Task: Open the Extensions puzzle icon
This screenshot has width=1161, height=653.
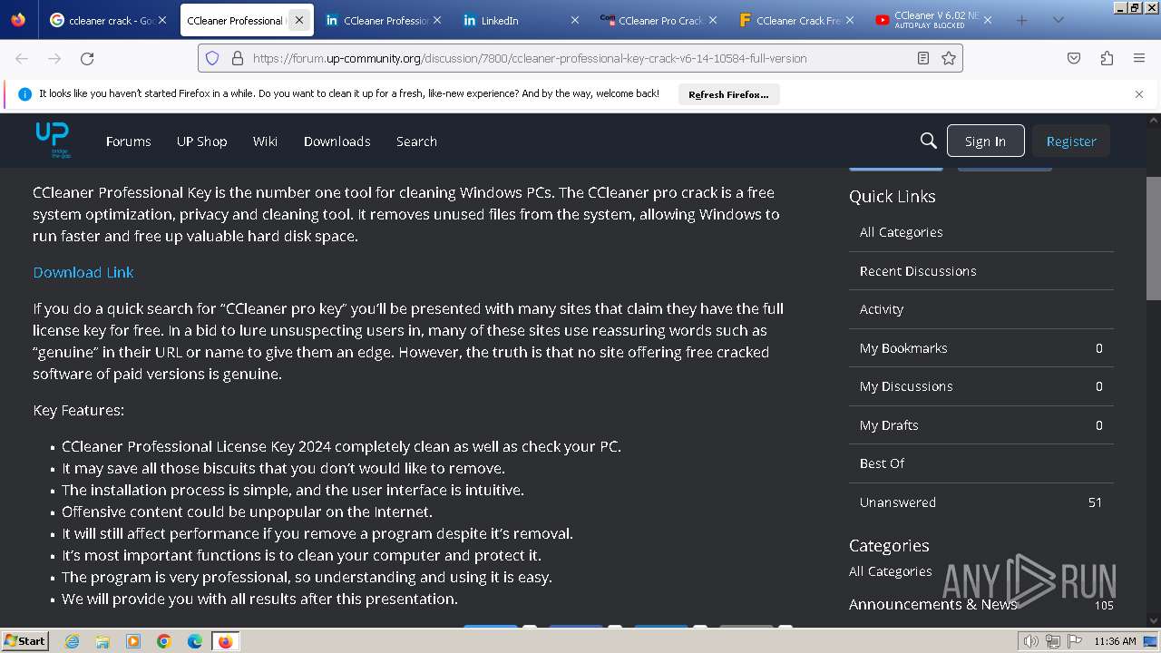Action: pos(1107,58)
